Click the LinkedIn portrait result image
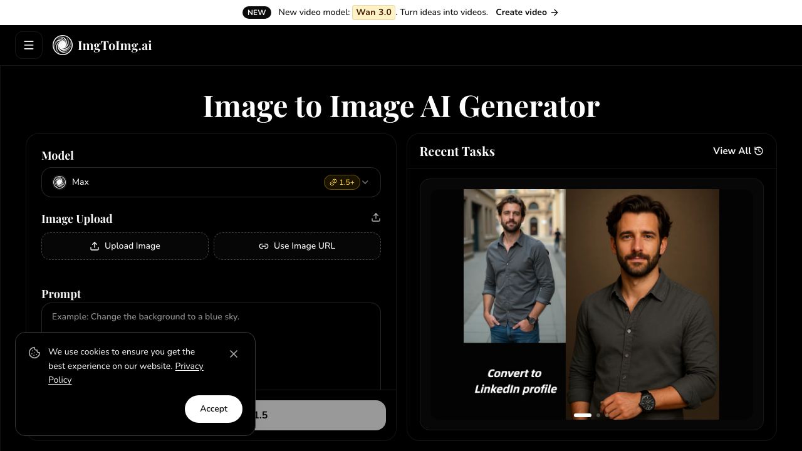The width and height of the screenshot is (802, 451). (642, 304)
